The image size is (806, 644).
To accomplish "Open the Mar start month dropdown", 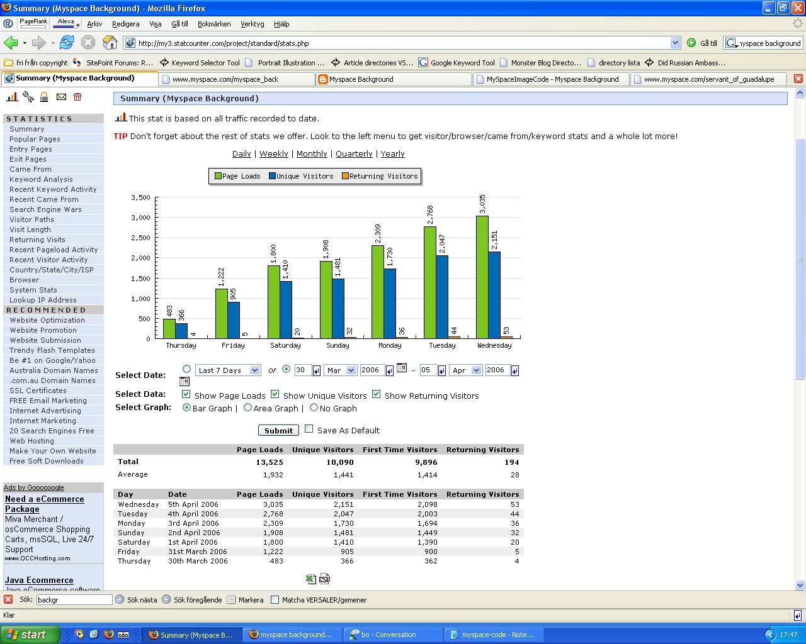I will click(x=340, y=370).
